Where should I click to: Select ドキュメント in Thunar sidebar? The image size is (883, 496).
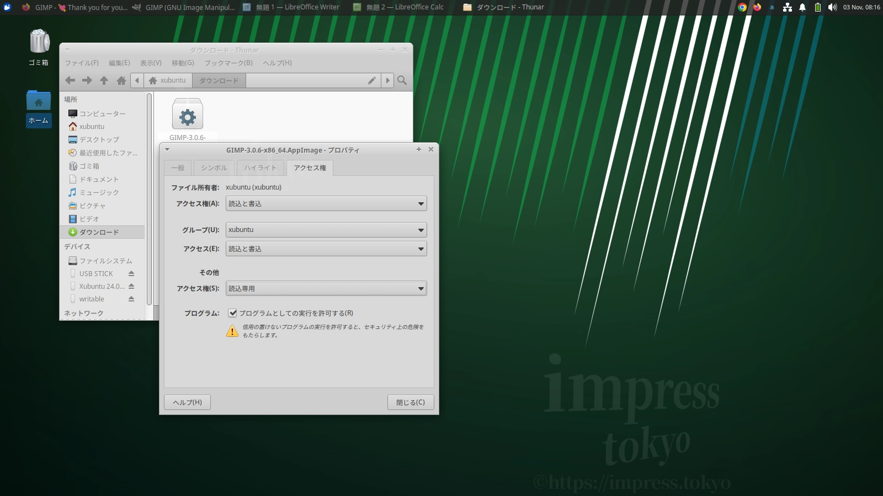click(102, 180)
